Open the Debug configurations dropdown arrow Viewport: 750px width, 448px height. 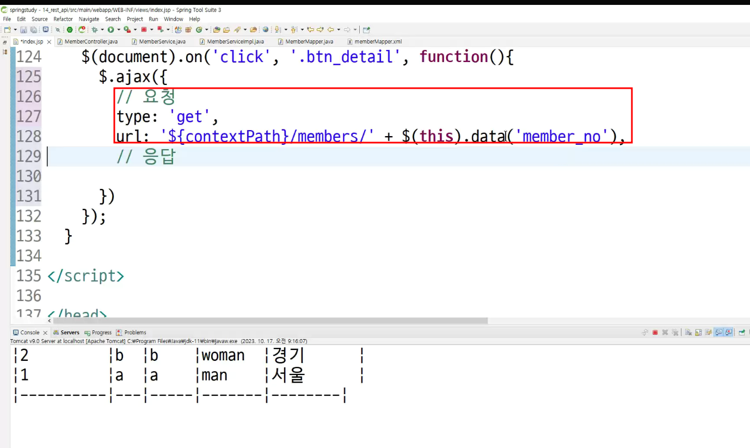coord(102,29)
